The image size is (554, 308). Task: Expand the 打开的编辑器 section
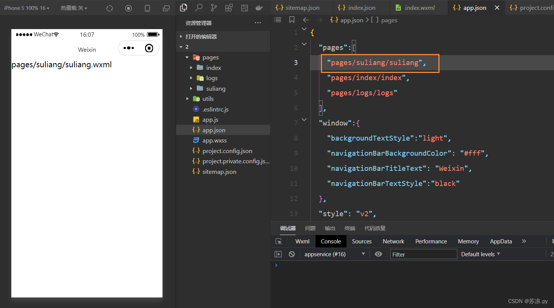201,37
